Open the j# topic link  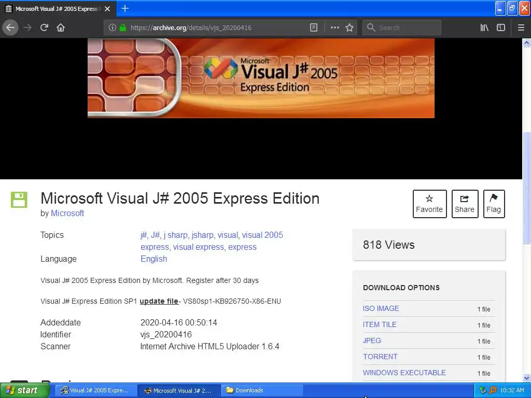pyautogui.click(x=144, y=235)
